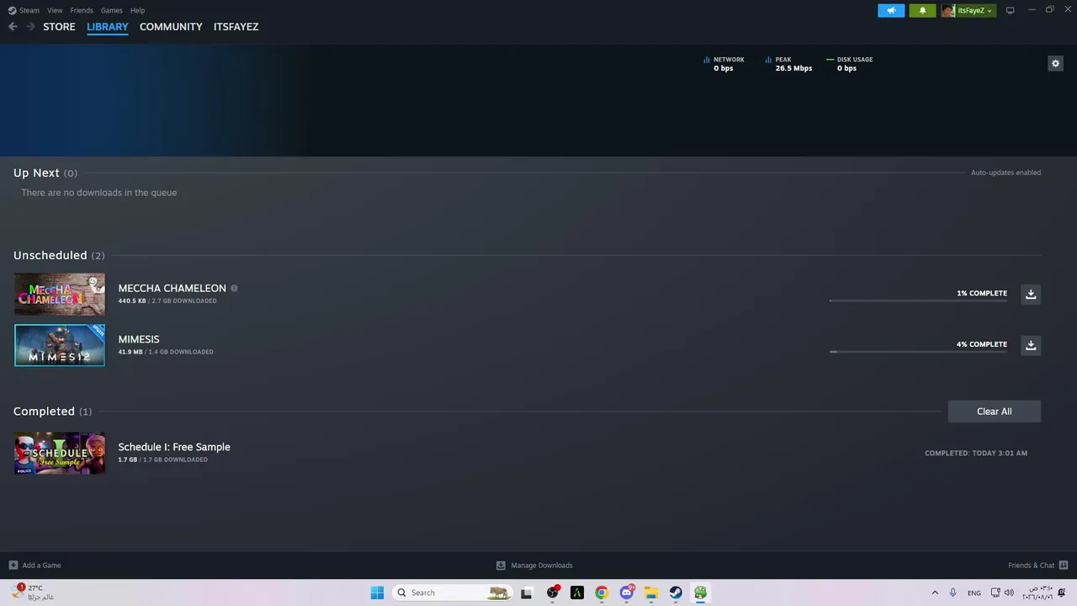The height and width of the screenshot is (606, 1077).
Task: Open Task View on the taskbar
Action: click(527, 593)
